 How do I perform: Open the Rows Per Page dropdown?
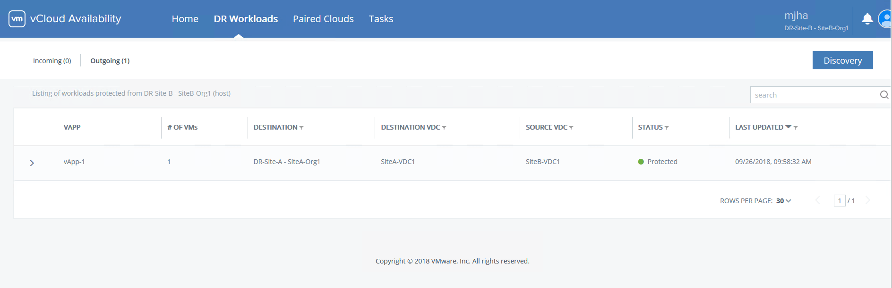783,201
